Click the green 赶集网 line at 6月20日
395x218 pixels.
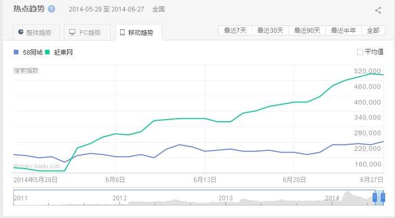[295, 102]
